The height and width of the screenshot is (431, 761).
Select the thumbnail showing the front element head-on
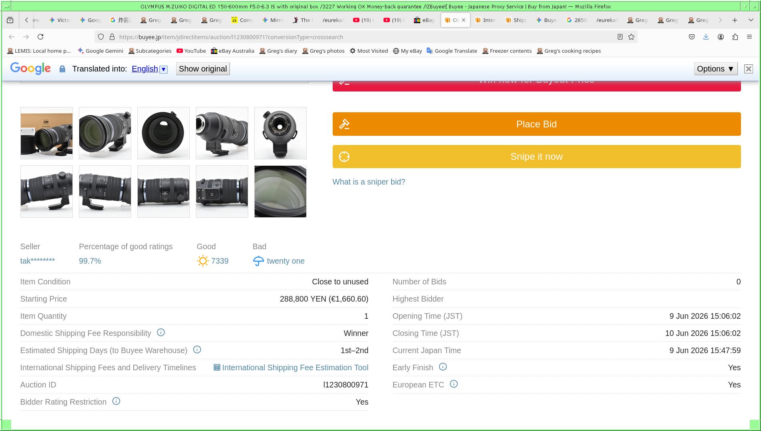[x=163, y=133]
